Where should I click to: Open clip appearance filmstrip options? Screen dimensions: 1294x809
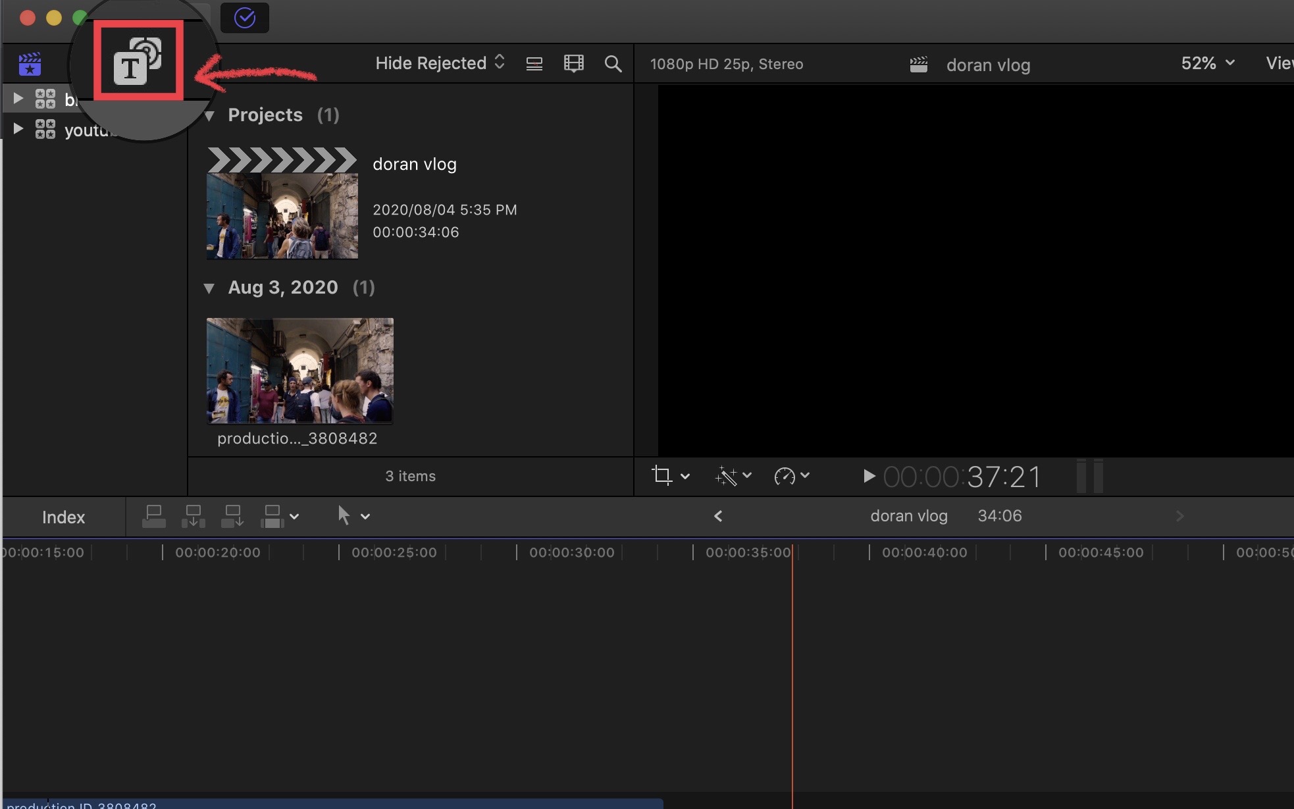[573, 64]
